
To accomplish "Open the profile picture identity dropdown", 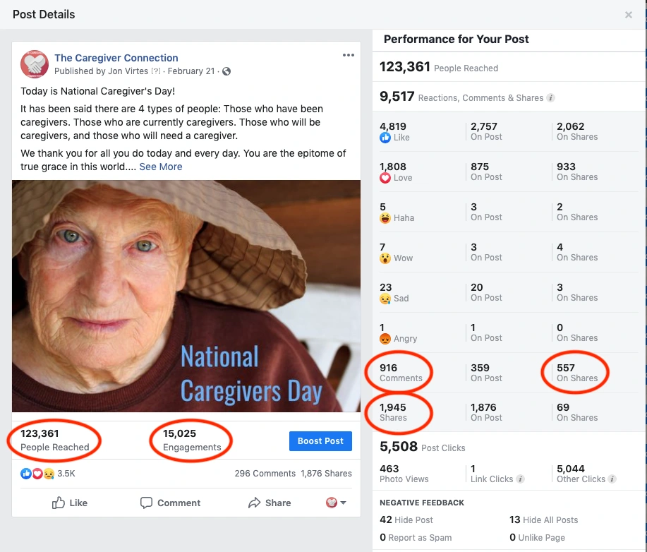I will [x=336, y=503].
